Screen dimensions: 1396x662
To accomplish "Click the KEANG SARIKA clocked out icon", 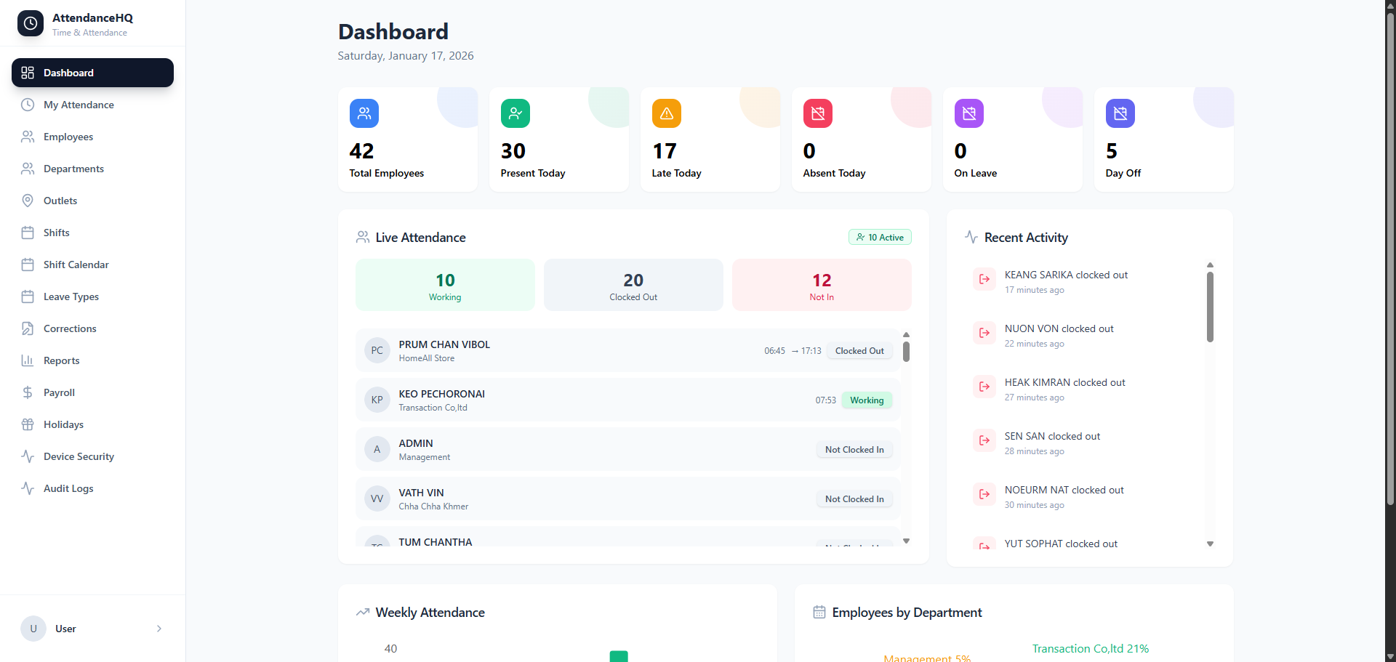I will [x=984, y=279].
